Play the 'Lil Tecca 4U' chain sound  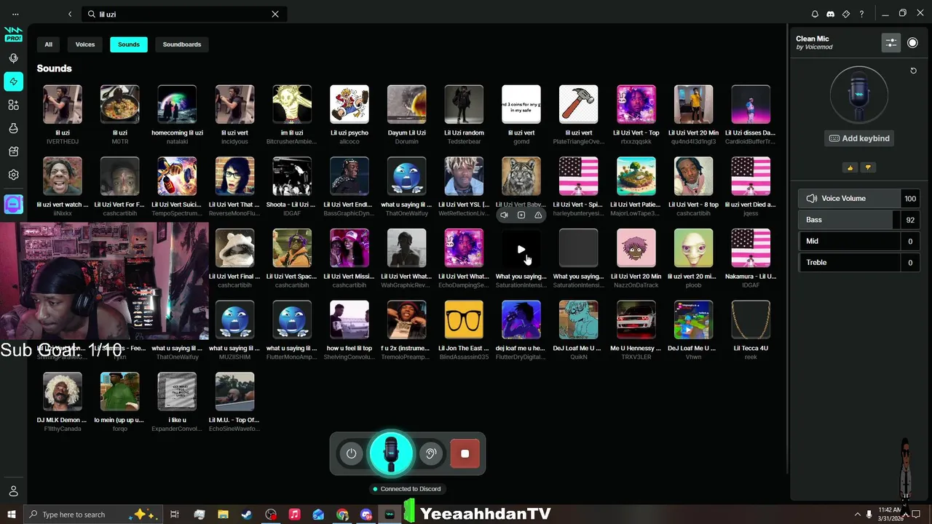tap(751, 320)
